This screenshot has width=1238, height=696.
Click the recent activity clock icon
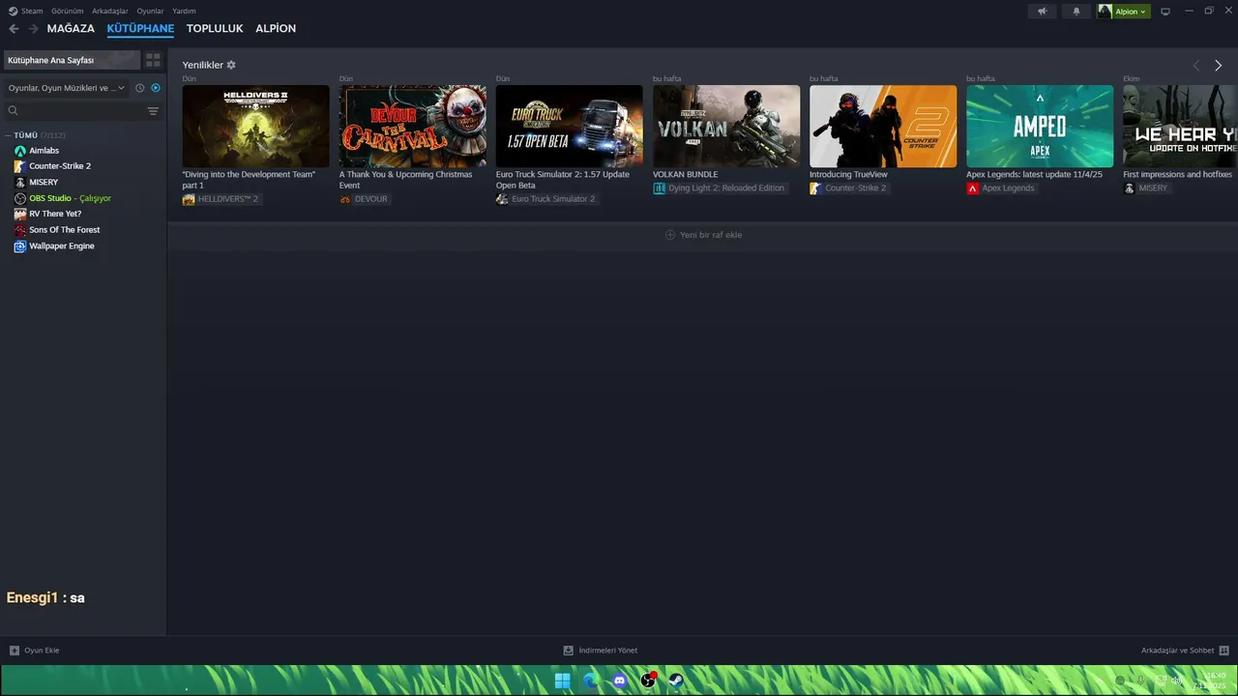139,88
